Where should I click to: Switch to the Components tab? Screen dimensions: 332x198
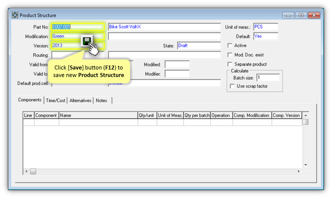(30, 100)
